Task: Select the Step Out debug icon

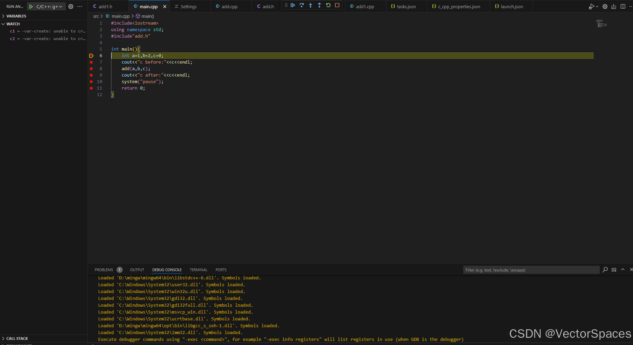Action: coord(319,5)
